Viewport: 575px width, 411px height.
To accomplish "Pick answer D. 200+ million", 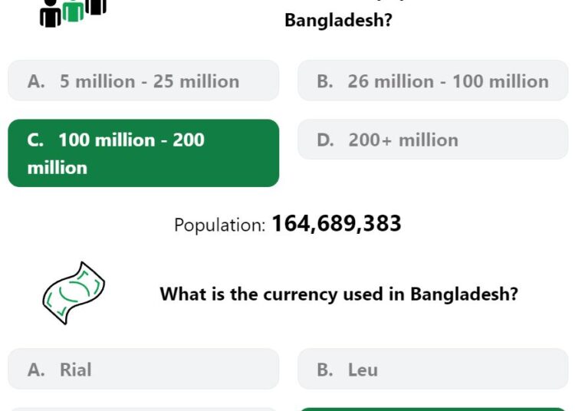I will coord(433,140).
